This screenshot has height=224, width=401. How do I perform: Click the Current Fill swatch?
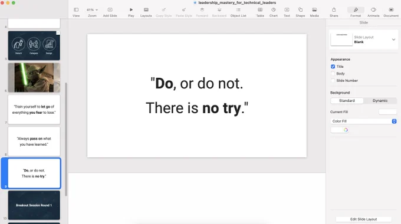387,112
